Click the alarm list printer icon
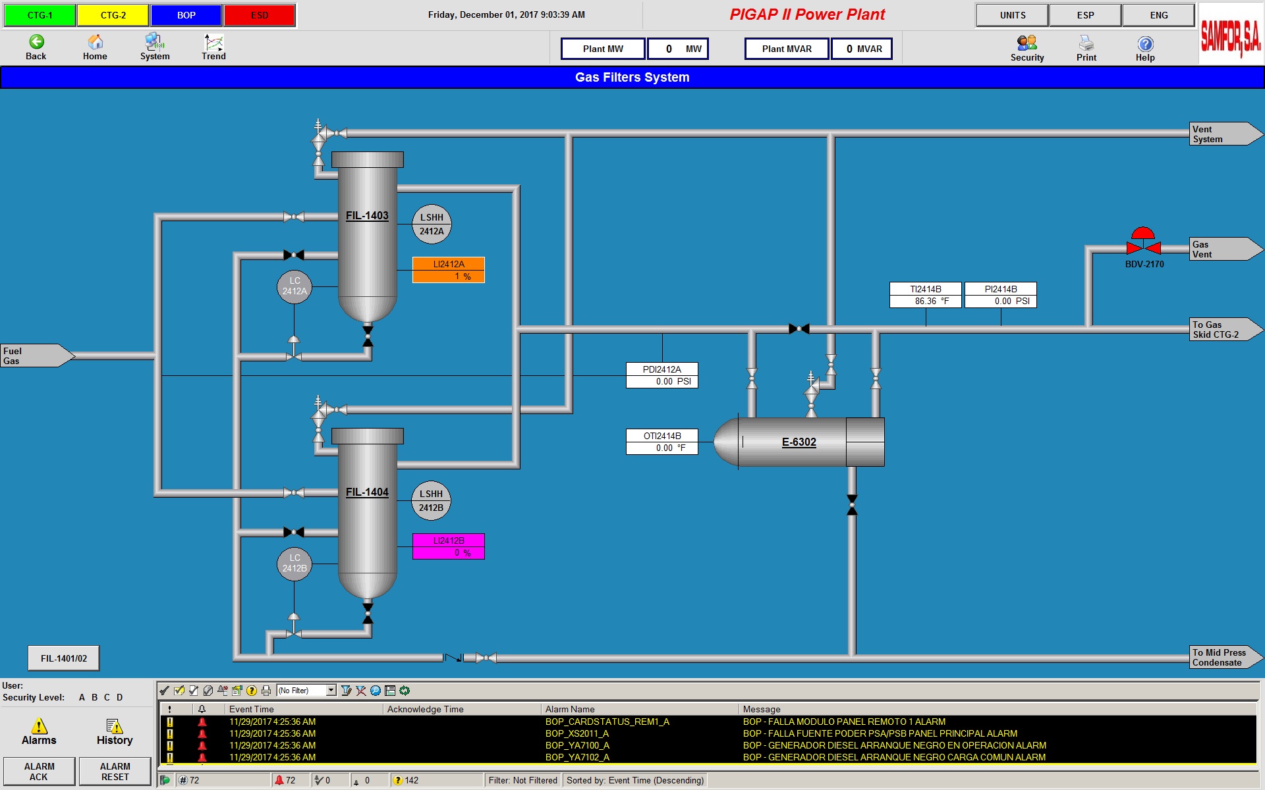This screenshot has width=1265, height=790. pyautogui.click(x=266, y=691)
